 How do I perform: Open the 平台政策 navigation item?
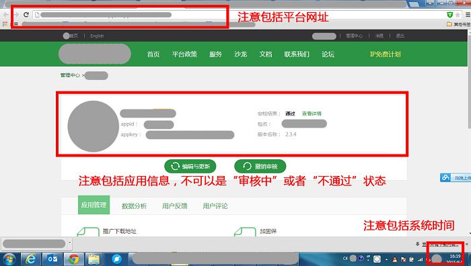(184, 54)
